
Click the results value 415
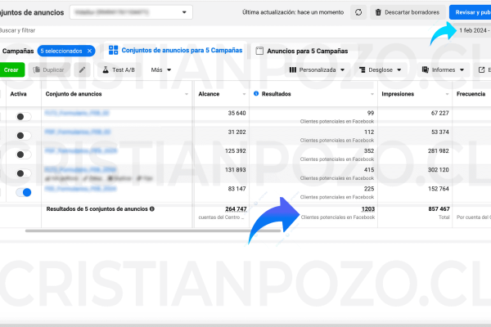(369, 169)
